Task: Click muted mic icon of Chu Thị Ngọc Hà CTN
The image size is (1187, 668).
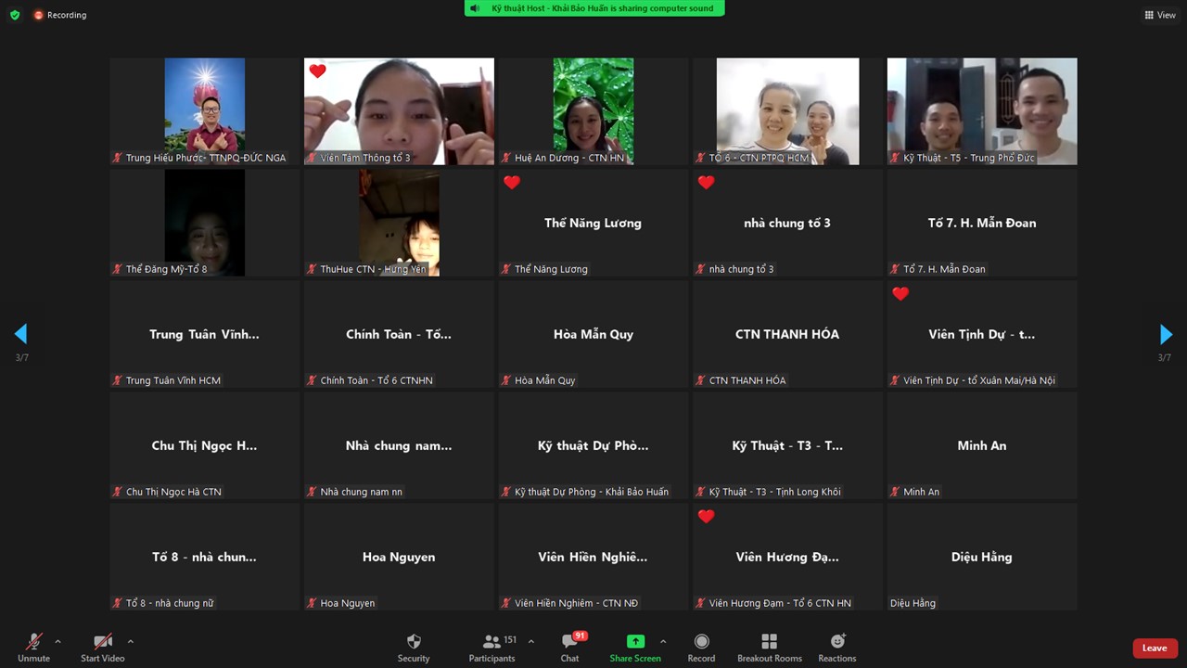Action: 118,492
